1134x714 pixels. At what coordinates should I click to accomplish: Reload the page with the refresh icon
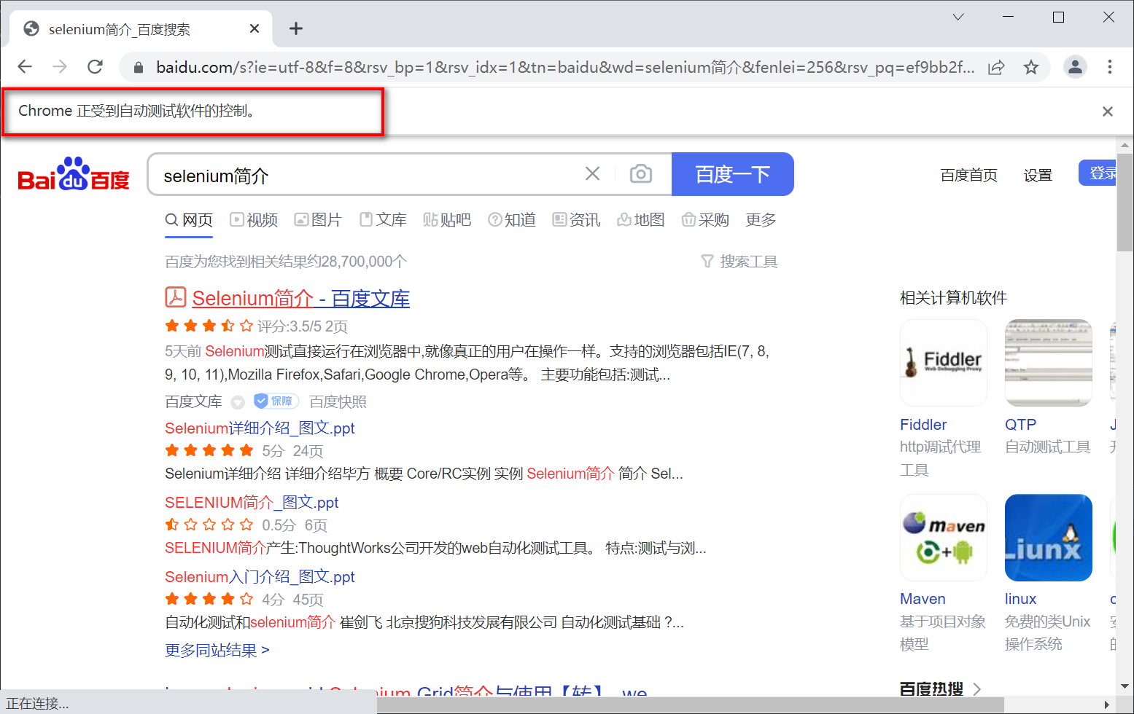click(x=95, y=67)
